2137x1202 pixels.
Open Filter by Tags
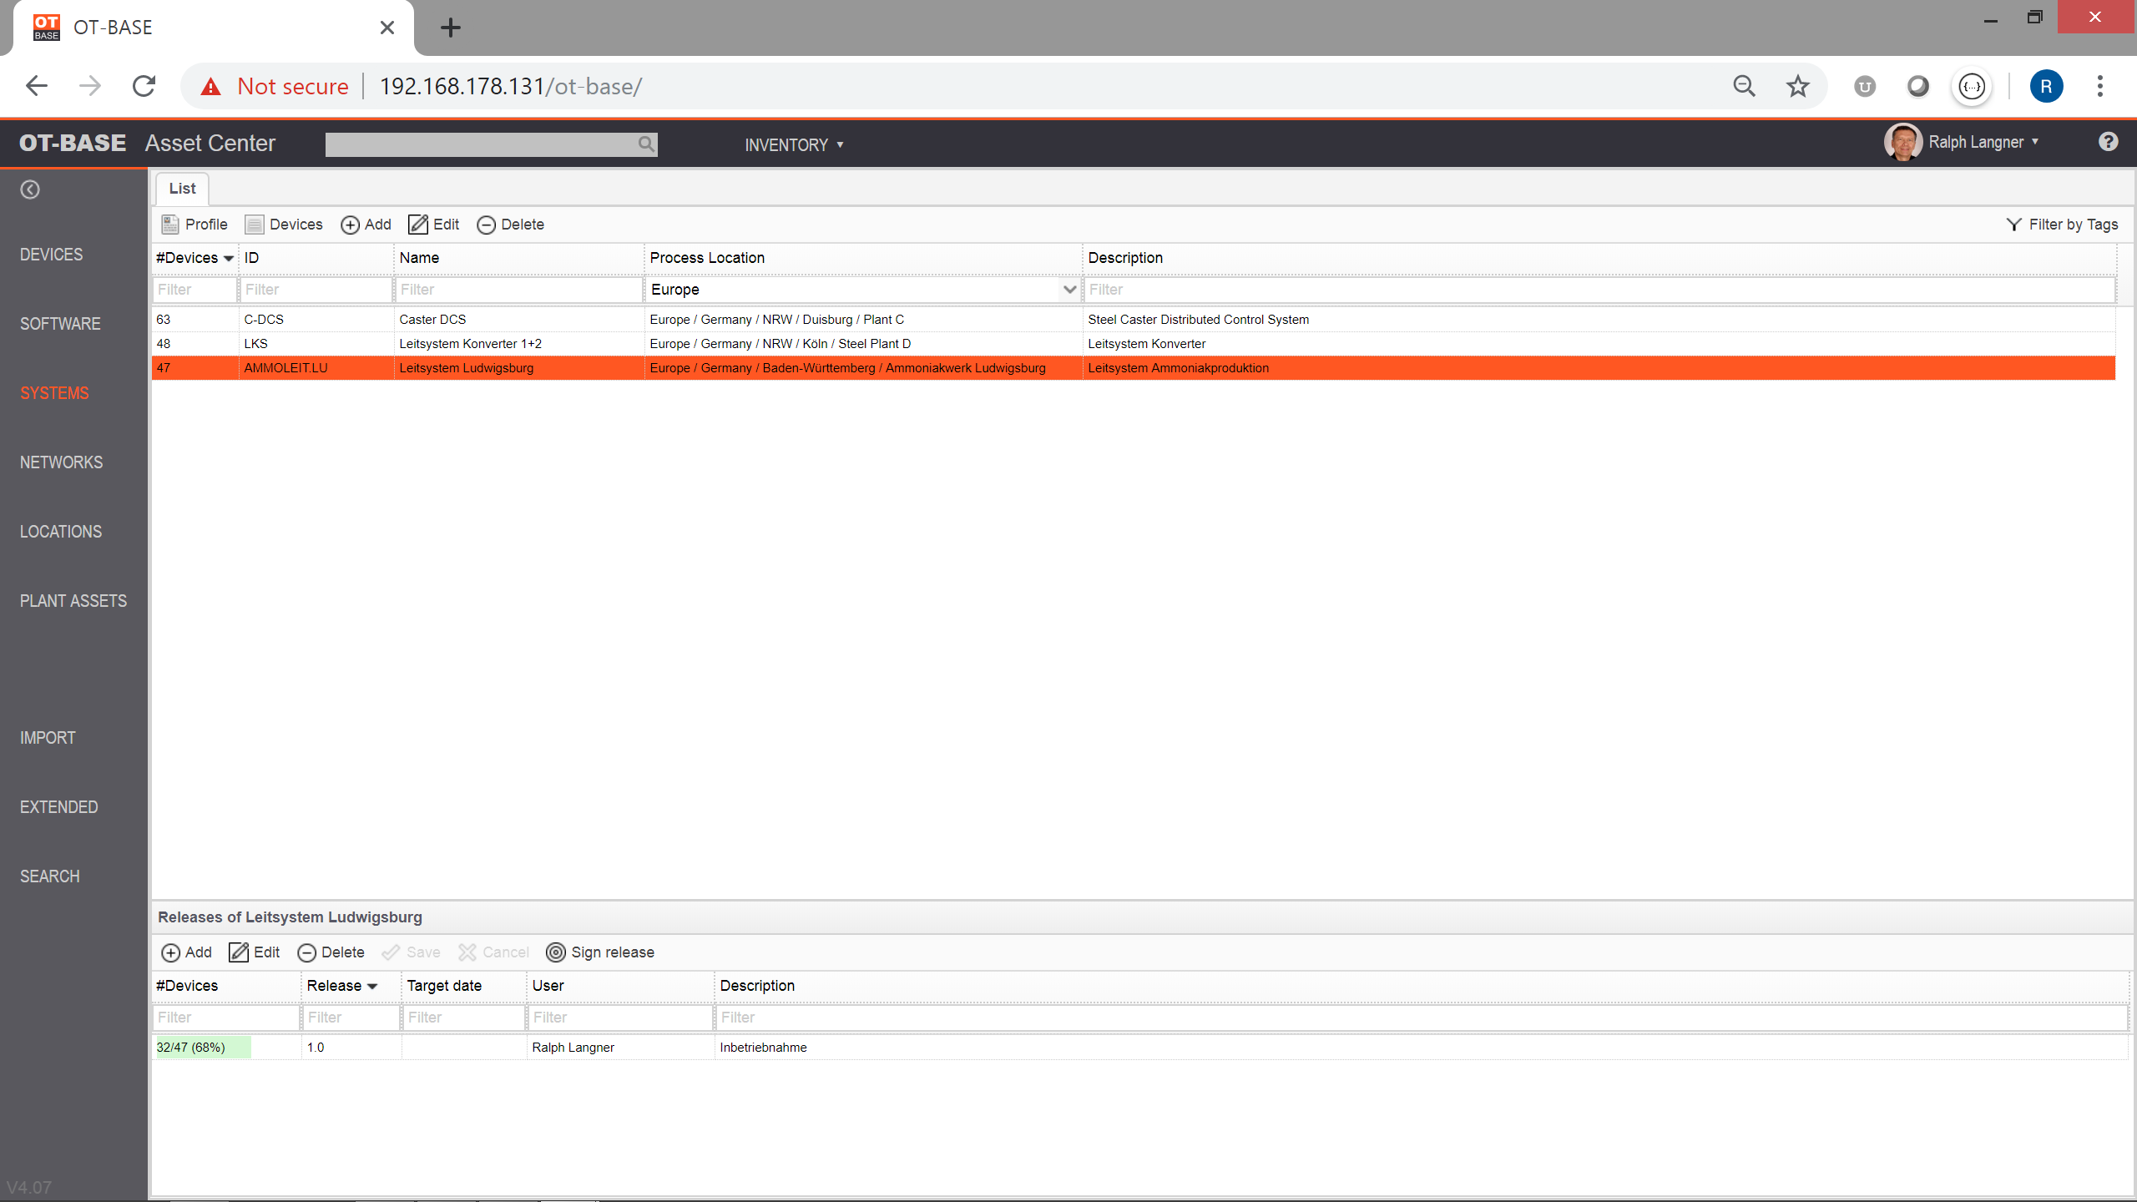point(2062,225)
